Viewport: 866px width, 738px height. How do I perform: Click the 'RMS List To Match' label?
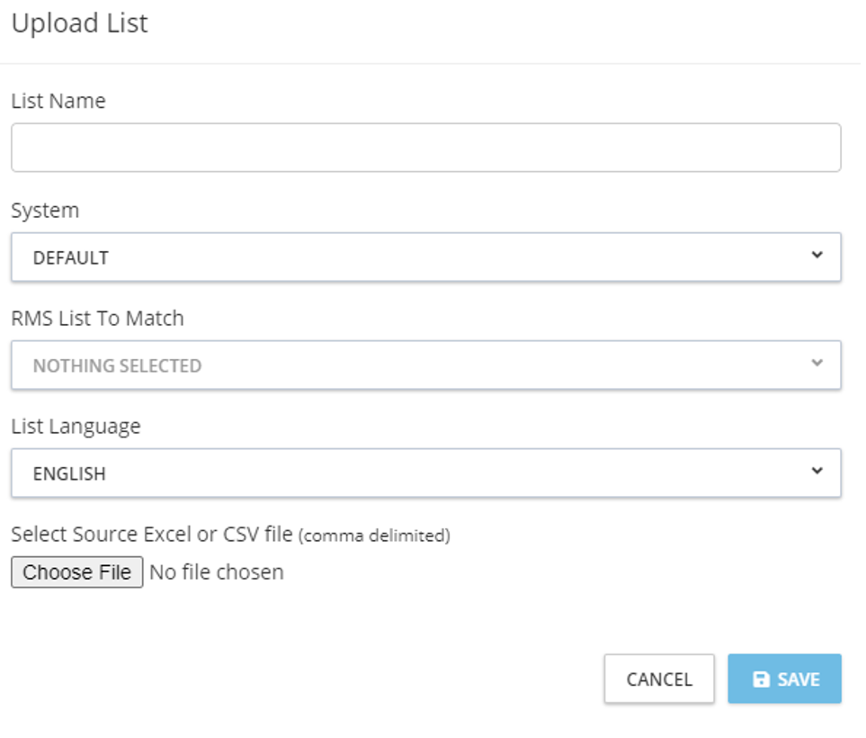pos(97,319)
